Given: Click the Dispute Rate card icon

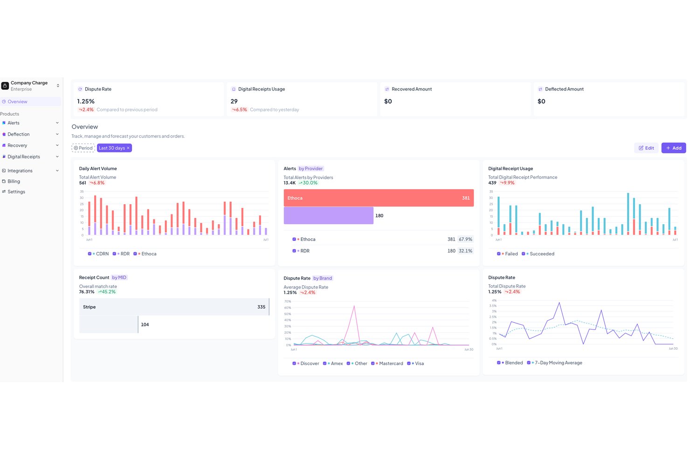Looking at the screenshot, I should pyautogui.click(x=80, y=89).
